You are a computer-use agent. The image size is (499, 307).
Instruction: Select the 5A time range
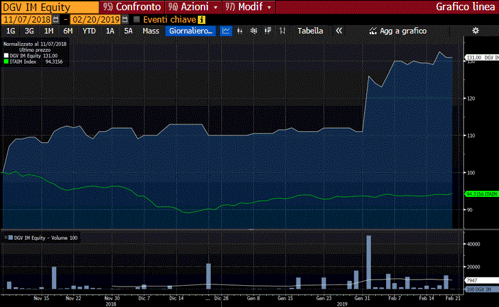(128, 31)
